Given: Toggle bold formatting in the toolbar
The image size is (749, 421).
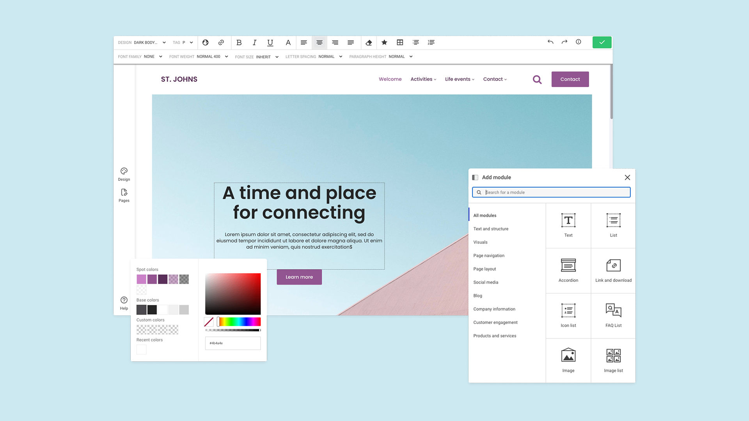Looking at the screenshot, I should tap(239, 42).
